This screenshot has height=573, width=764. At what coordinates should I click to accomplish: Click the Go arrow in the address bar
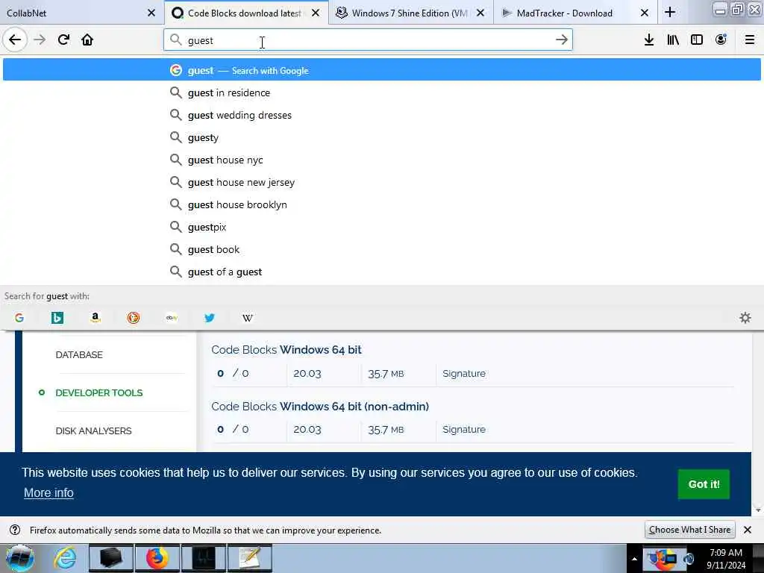[x=561, y=40]
